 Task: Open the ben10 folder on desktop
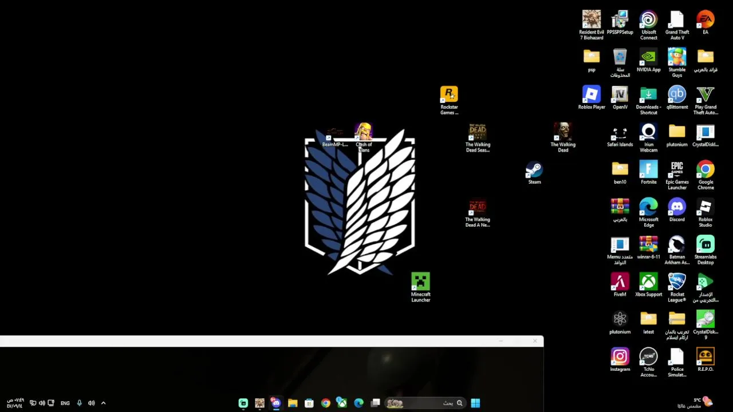coord(620,173)
